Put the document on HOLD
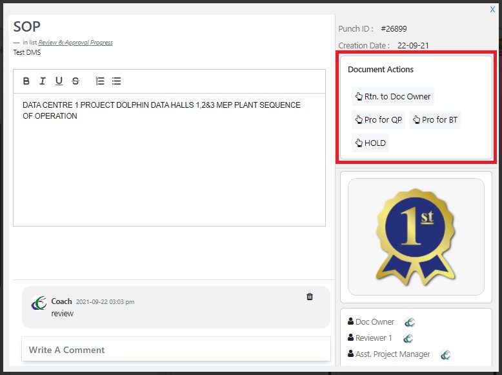Image resolution: width=502 pixels, height=375 pixels. [370, 143]
